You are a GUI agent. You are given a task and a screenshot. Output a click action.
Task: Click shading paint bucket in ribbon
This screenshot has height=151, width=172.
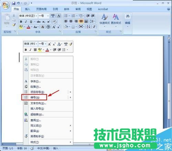(x=66, y=27)
